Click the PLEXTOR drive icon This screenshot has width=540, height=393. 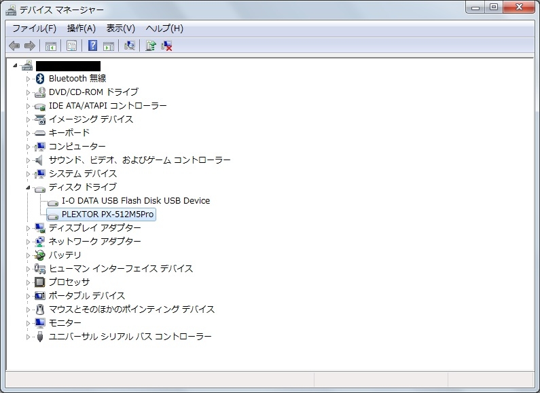[x=53, y=215]
